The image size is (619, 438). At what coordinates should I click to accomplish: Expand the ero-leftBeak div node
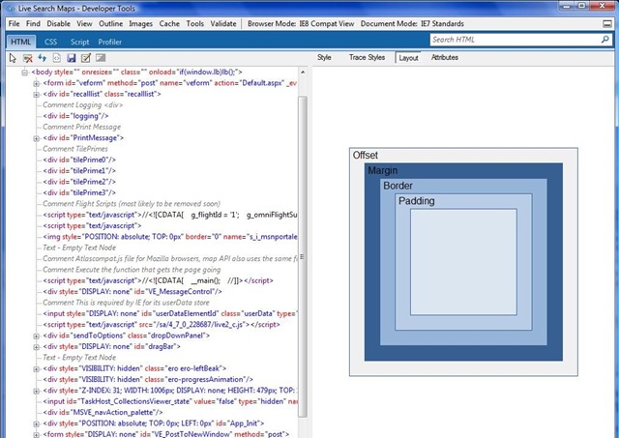(x=37, y=369)
